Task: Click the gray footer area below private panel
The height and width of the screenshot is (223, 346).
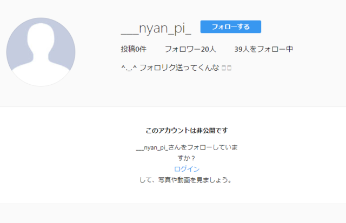Action: (173, 214)
